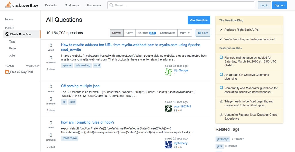Open We're launching an Instagram account
This screenshot has height=152, width=295.
pos(249,39)
